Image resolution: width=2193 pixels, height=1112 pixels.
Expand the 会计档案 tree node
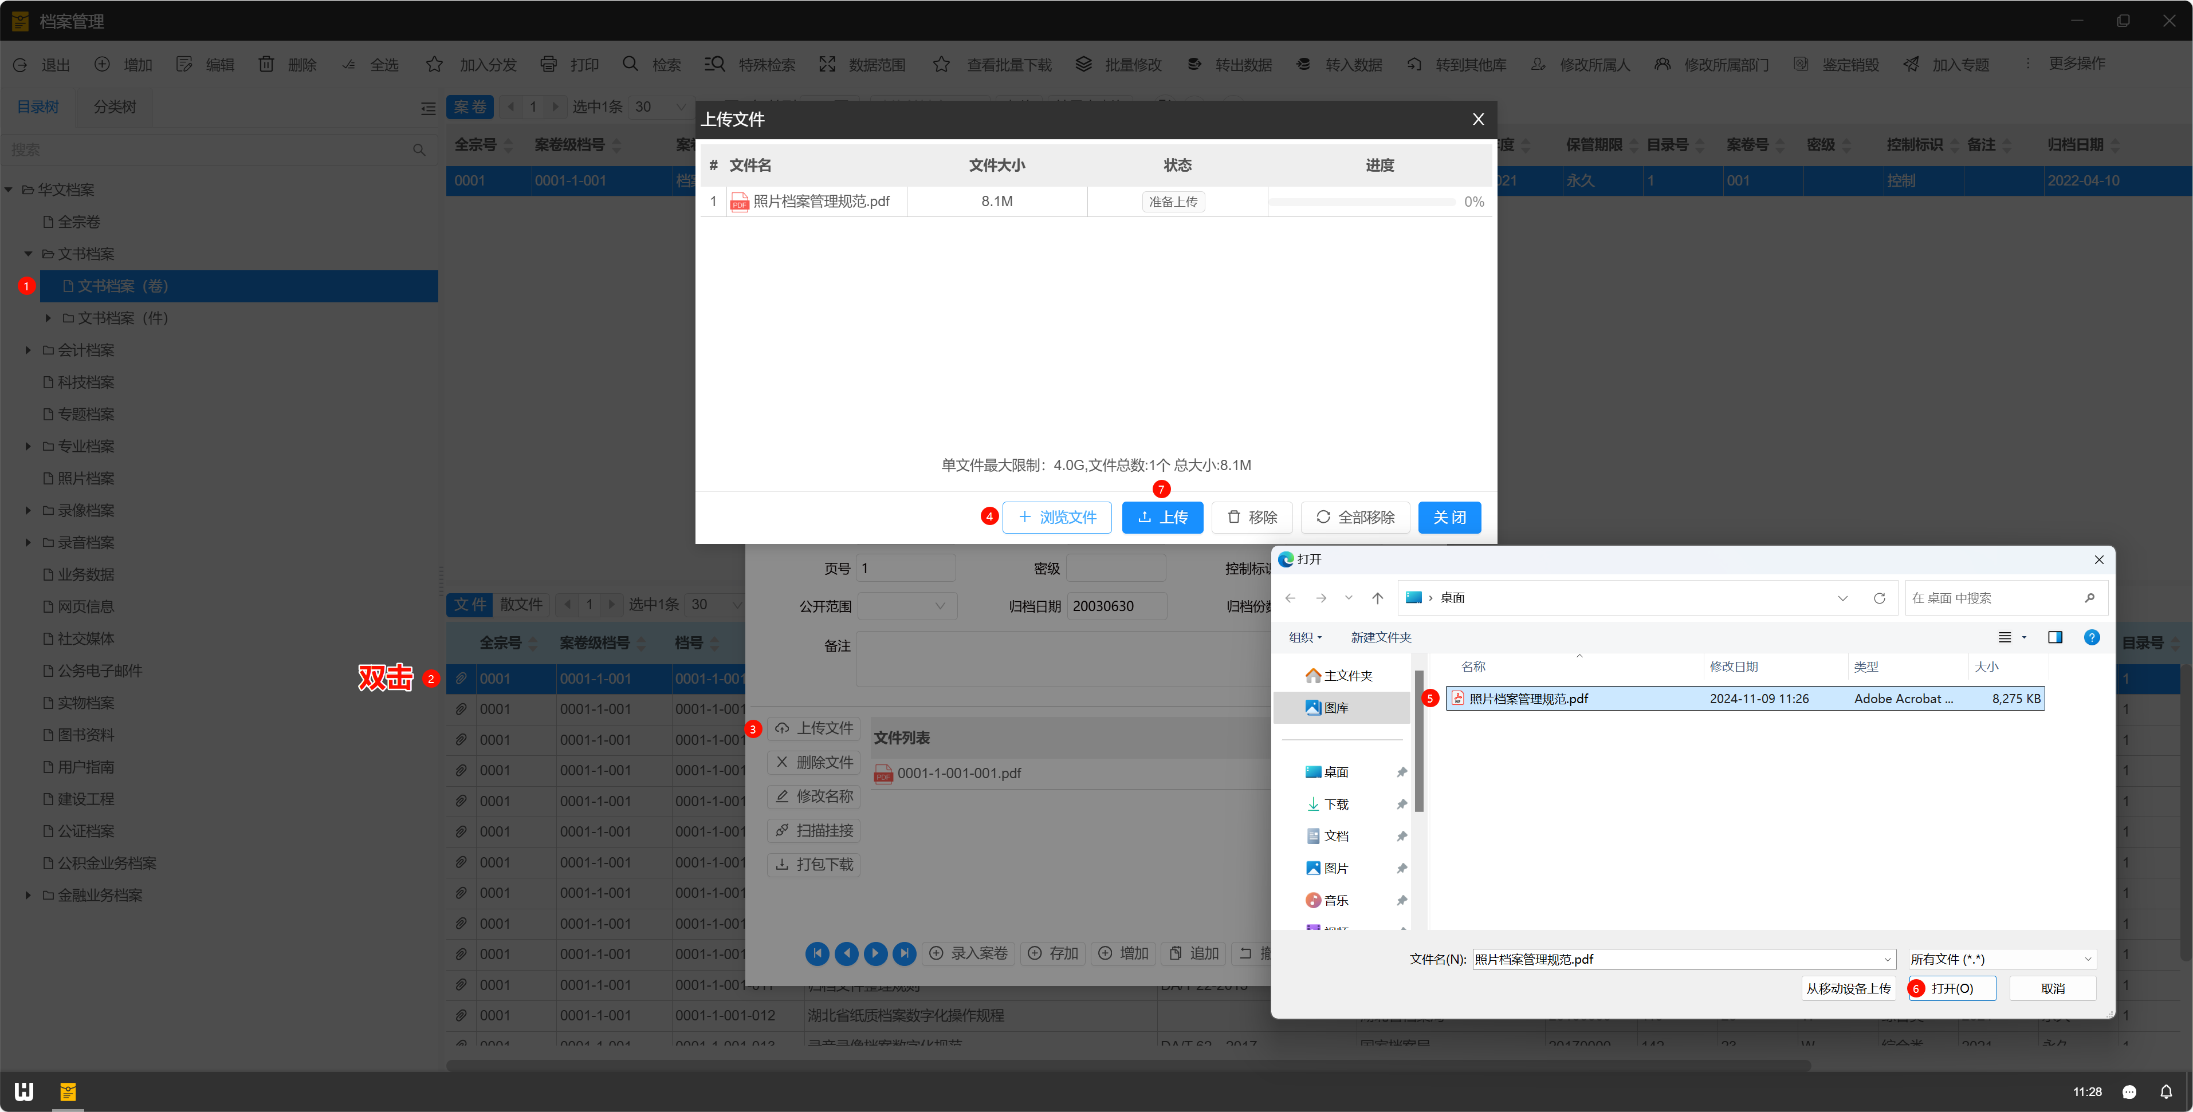[28, 350]
